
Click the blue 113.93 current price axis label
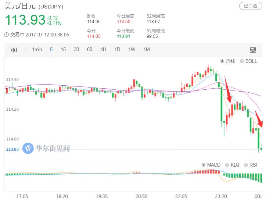click(x=12, y=149)
